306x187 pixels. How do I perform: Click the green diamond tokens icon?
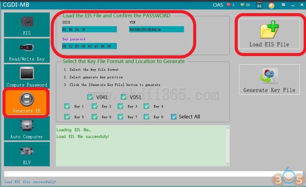point(243,5)
